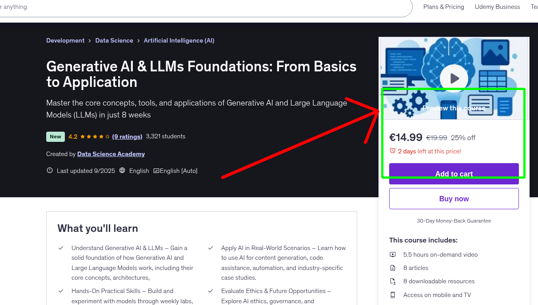Navigate to the Data Science breadcrumb
Image resolution: width=538 pixels, height=305 pixels.
[114, 40]
